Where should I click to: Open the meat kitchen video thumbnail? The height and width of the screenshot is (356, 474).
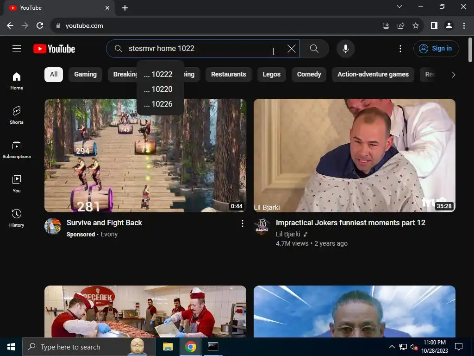tap(145, 311)
